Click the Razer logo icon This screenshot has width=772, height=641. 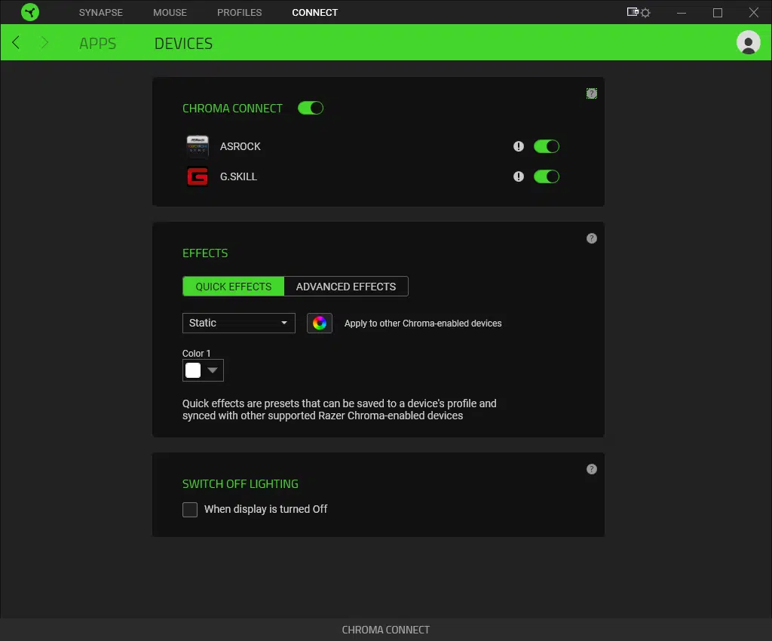(30, 12)
